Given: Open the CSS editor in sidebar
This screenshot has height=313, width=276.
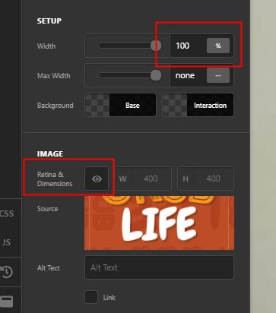Looking at the screenshot, I should (7, 213).
